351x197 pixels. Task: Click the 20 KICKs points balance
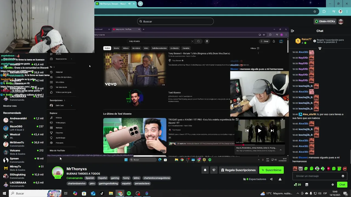(297, 185)
